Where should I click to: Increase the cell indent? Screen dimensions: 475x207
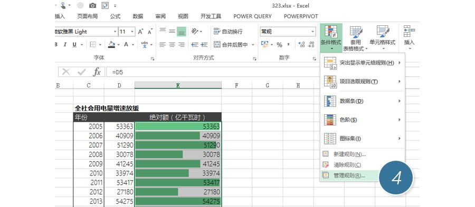204,45
